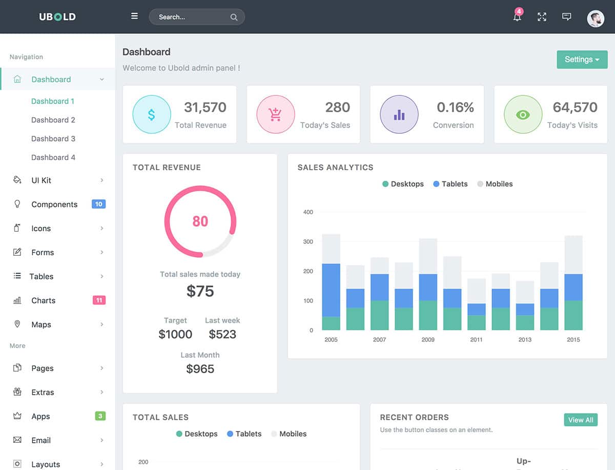Select Dashboard 2 in the sidebar

(x=53, y=120)
